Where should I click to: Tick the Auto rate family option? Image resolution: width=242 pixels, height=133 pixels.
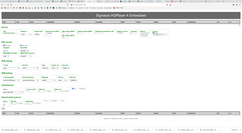tap(141, 33)
